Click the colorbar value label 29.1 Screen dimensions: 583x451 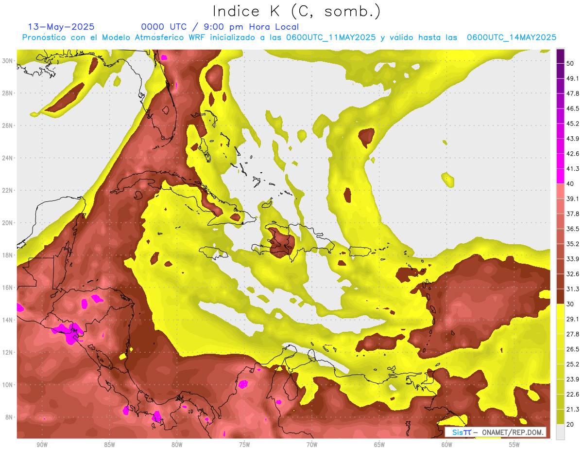click(573, 319)
